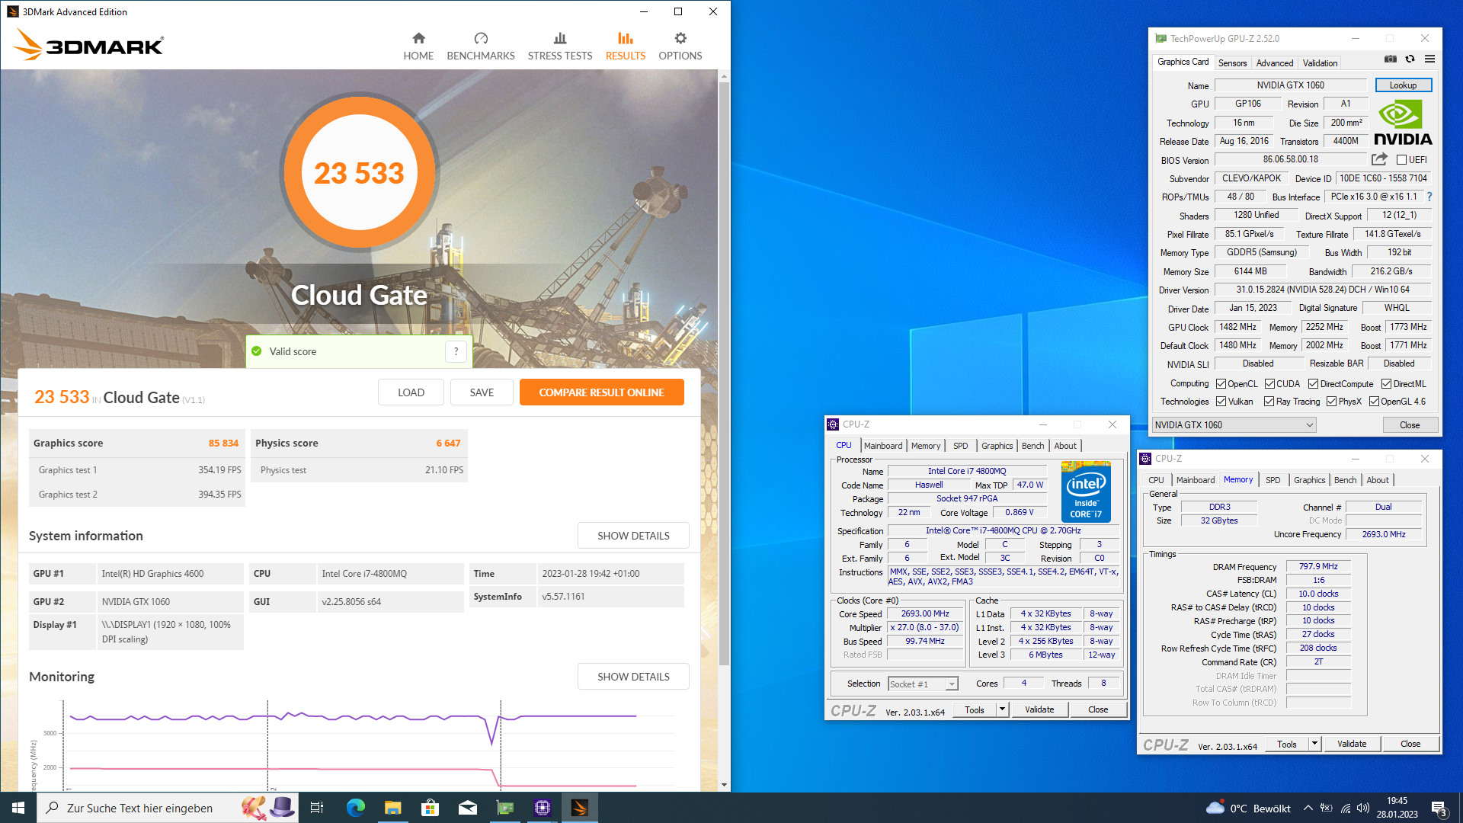The height and width of the screenshot is (823, 1463).
Task: Open the Mail app from the taskbar
Action: click(467, 808)
